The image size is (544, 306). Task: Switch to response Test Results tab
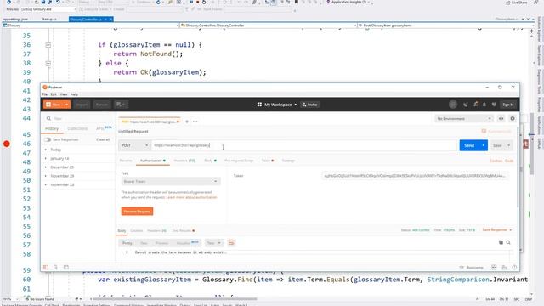(x=184, y=230)
